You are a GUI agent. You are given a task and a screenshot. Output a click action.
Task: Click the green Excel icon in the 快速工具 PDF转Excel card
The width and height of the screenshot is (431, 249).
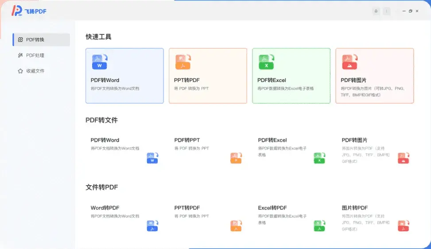[x=266, y=62]
